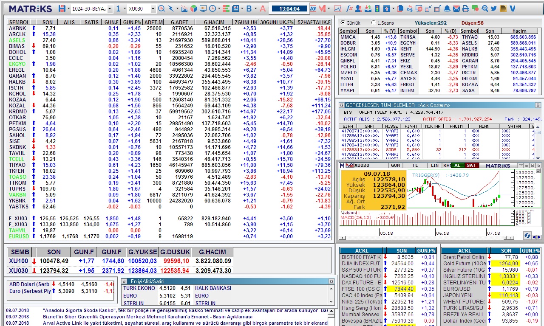This screenshot has height=326, width=544.
Task: Click the TL currency tab in chart
Action: 415,165
